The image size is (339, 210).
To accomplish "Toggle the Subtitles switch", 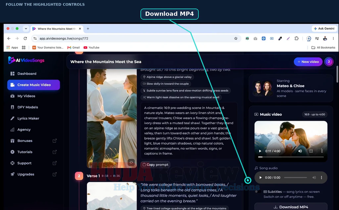I will [258, 191].
